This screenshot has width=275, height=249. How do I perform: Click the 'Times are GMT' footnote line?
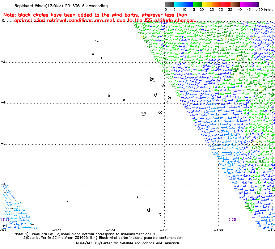(x=85, y=234)
